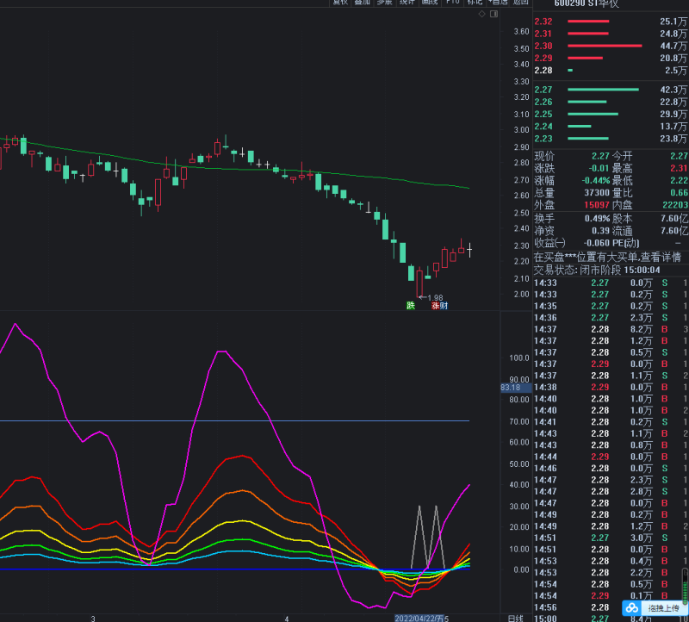Open the 统计 statistics tool

click(407, 3)
